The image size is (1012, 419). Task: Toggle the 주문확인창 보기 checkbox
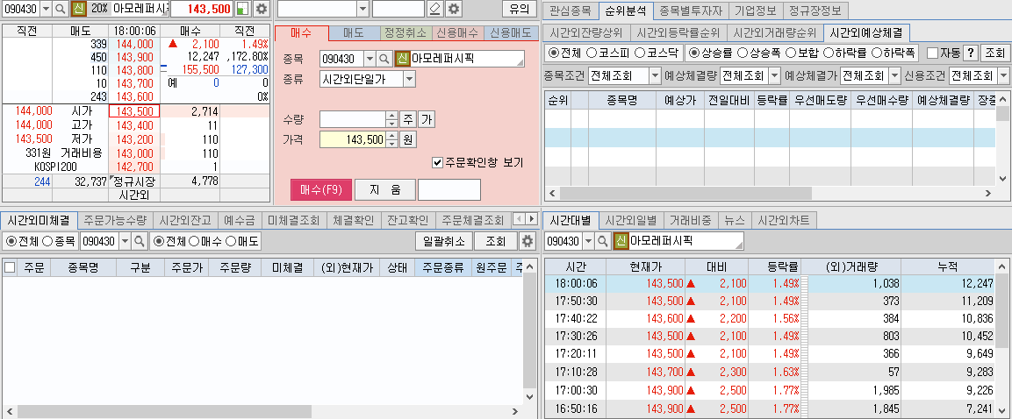coord(438,162)
